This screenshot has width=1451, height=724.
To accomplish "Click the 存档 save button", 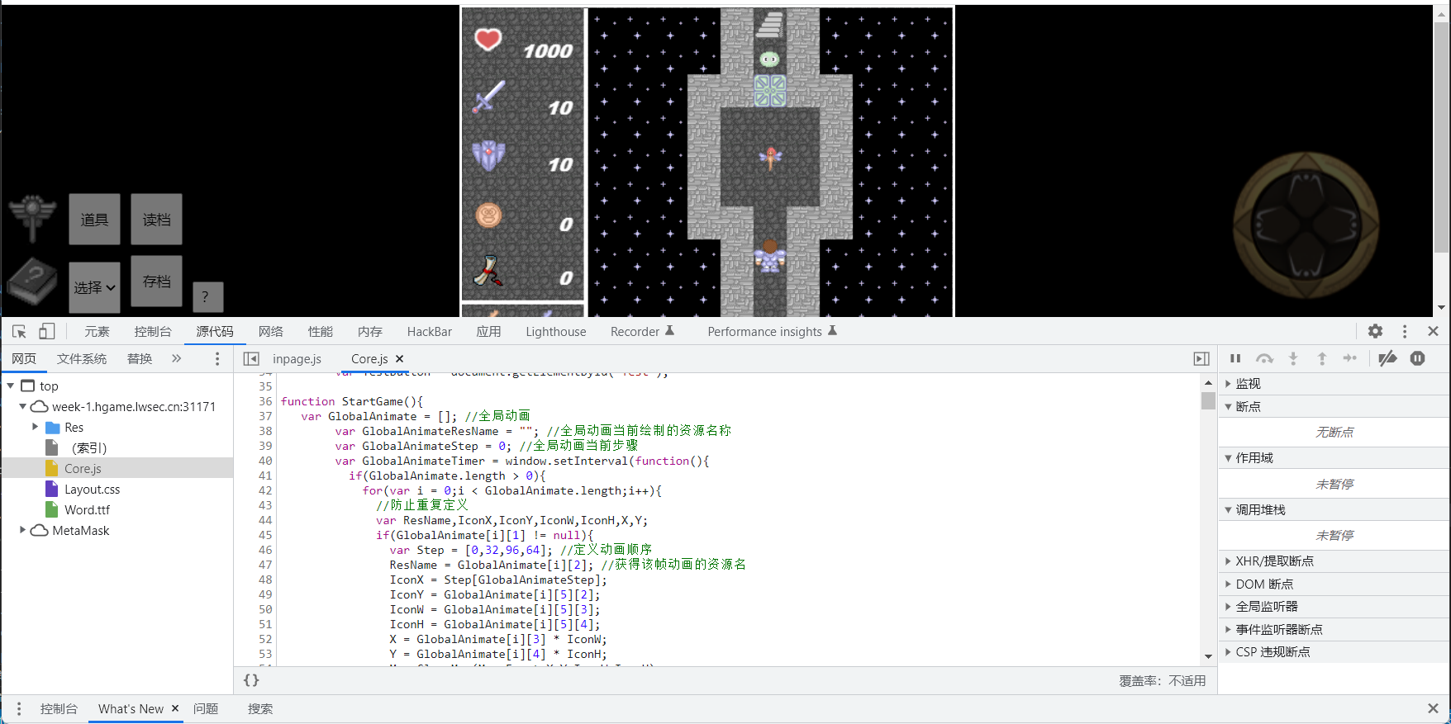I will click(156, 282).
